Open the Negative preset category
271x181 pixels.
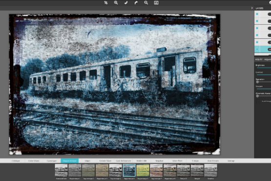pyautogui.click(x=159, y=161)
